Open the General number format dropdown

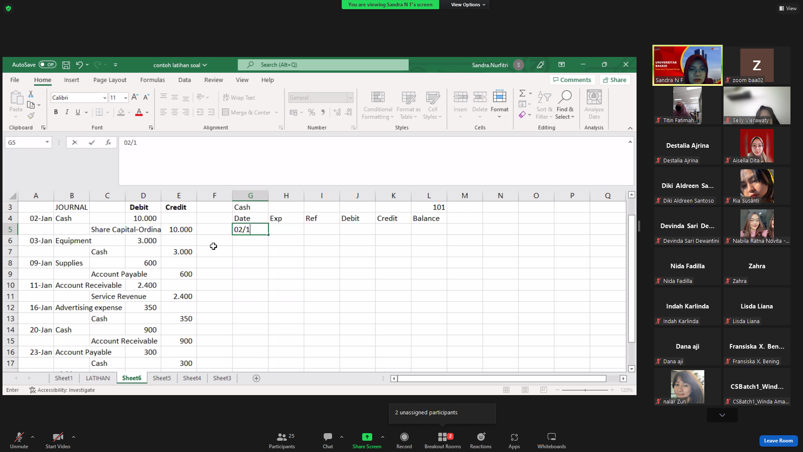pyautogui.click(x=350, y=98)
